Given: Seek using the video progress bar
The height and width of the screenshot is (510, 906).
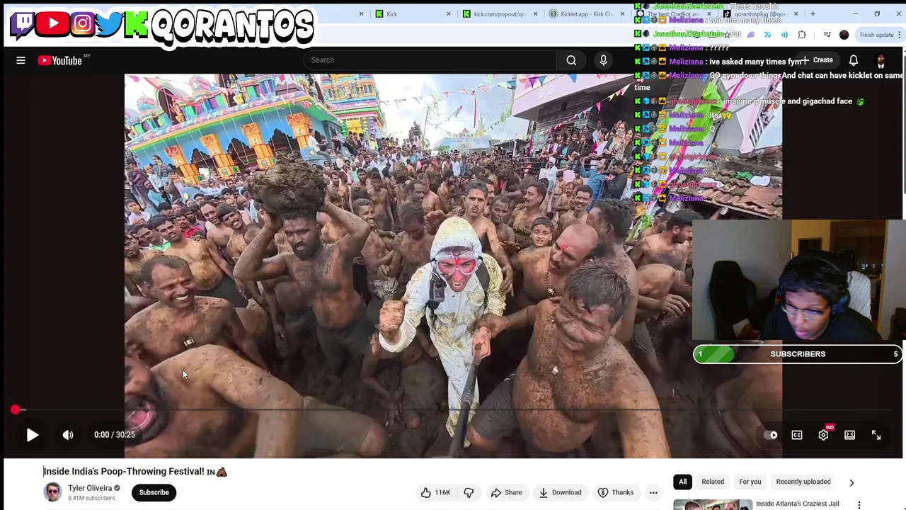Looking at the screenshot, I should pos(453,410).
